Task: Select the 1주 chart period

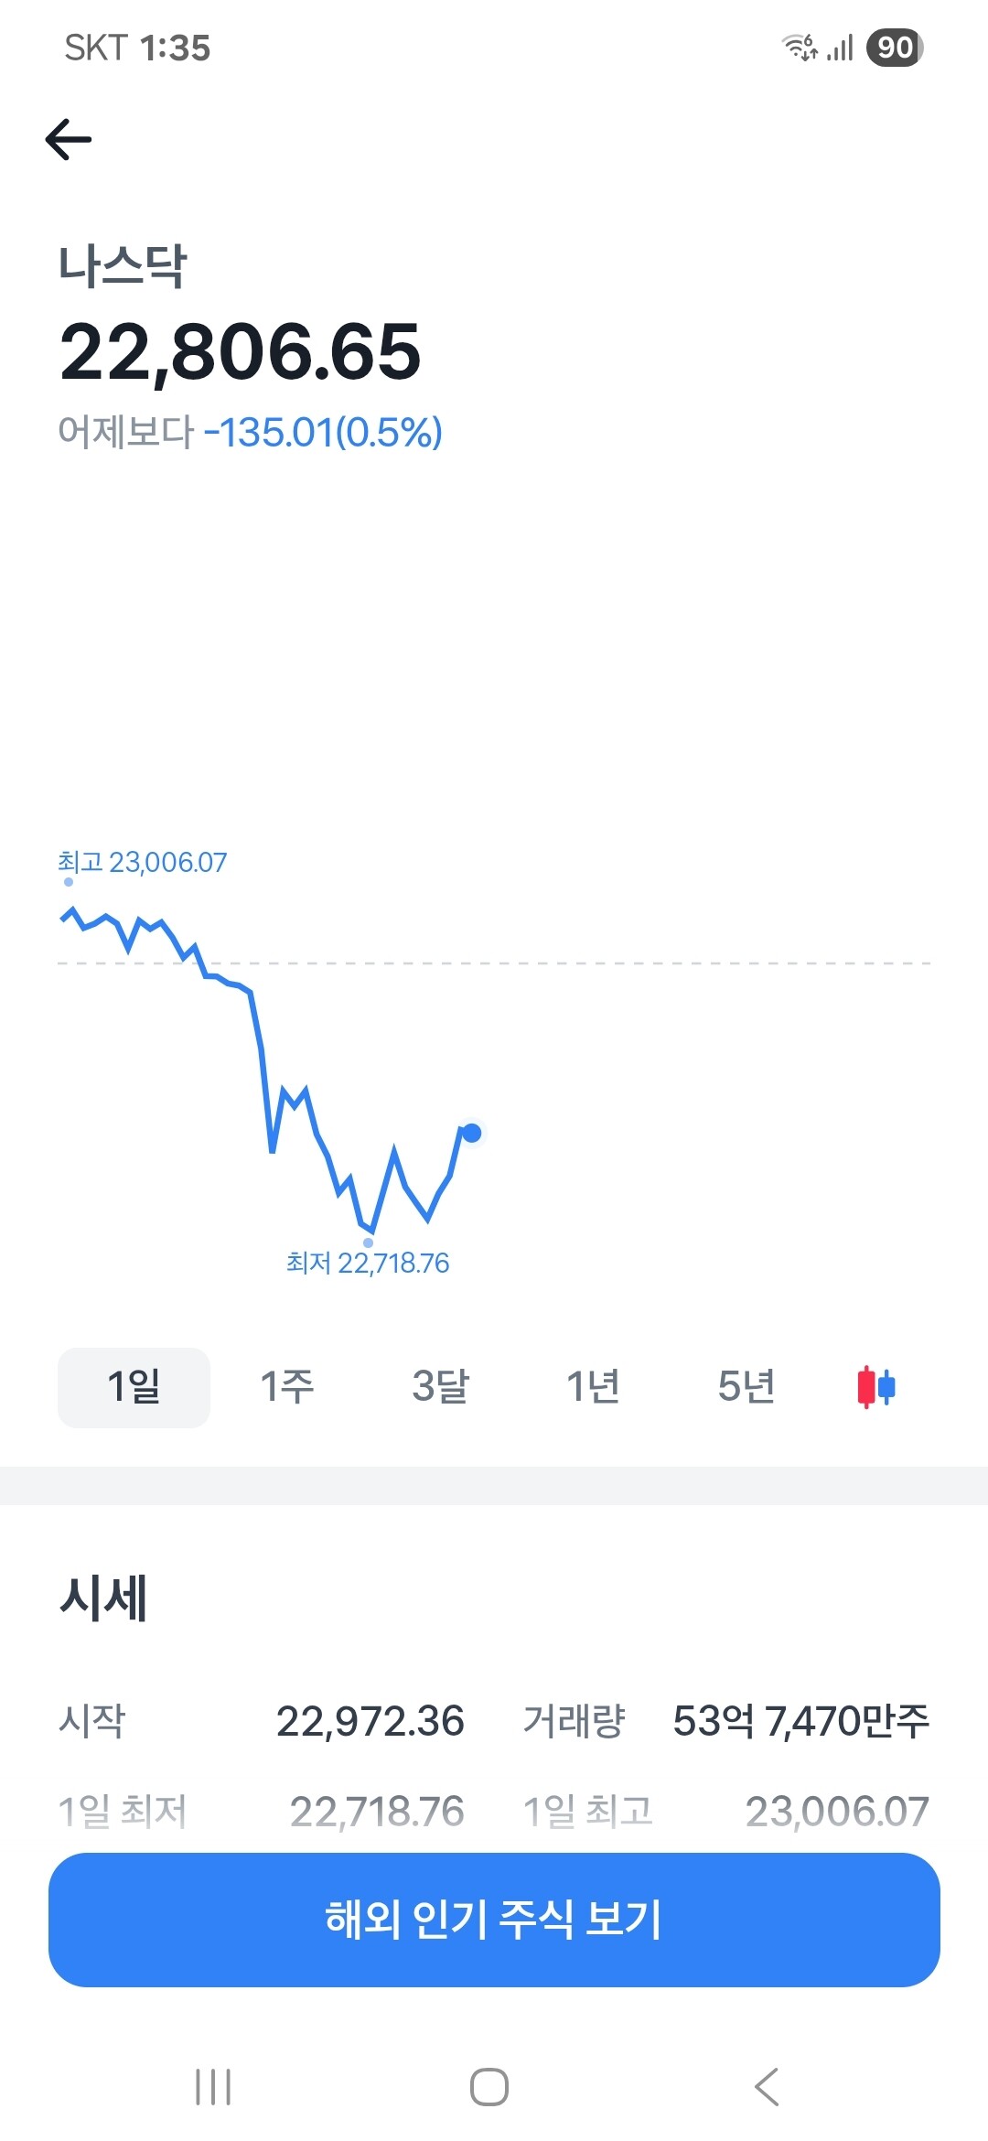Action: pos(286,1387)
